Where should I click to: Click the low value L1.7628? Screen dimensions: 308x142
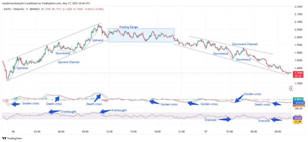68,9
